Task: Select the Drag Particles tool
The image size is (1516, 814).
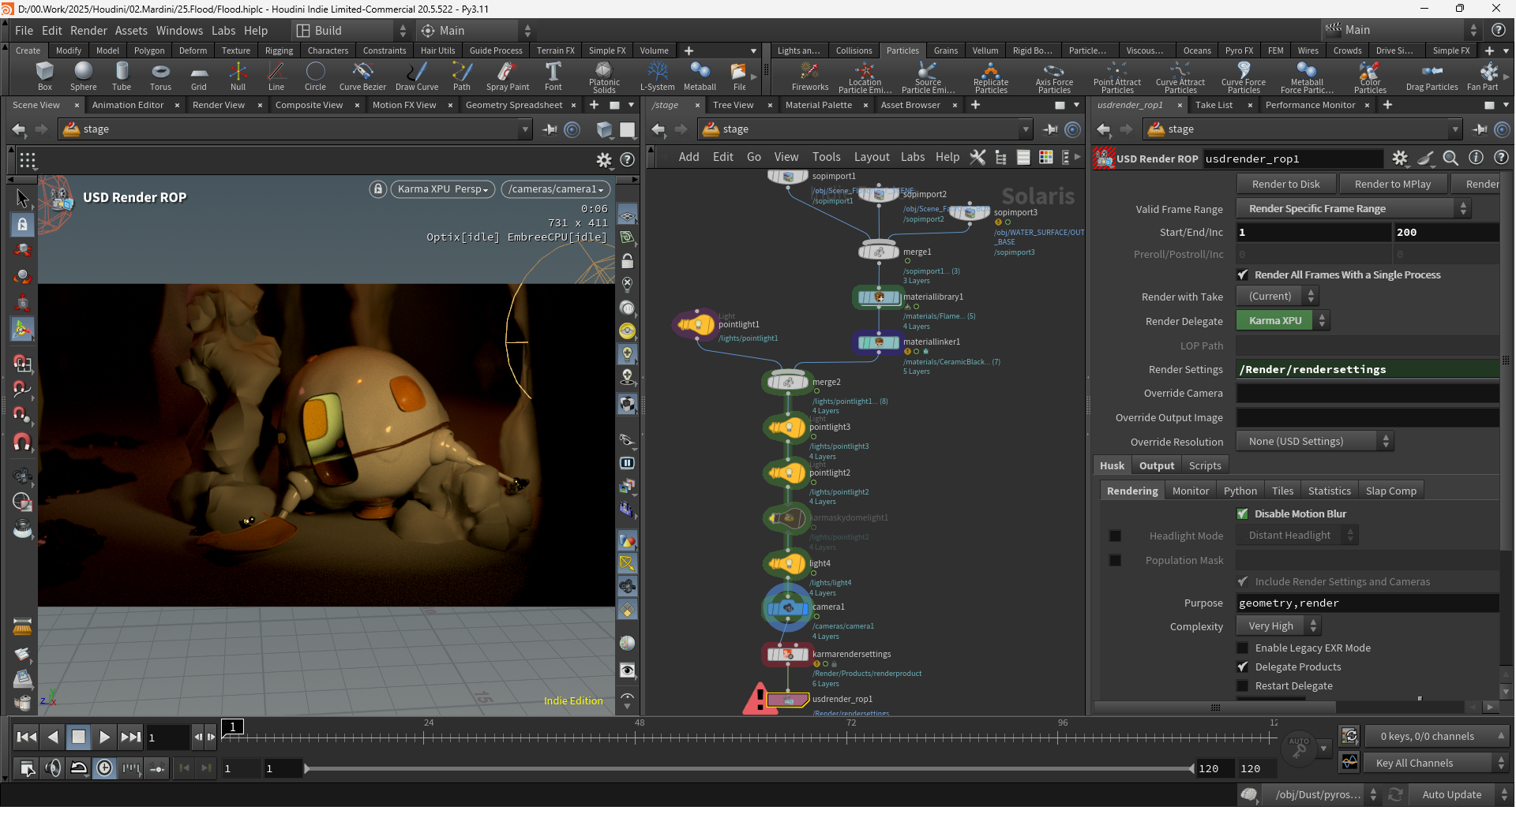Action: coord(1432,77)
